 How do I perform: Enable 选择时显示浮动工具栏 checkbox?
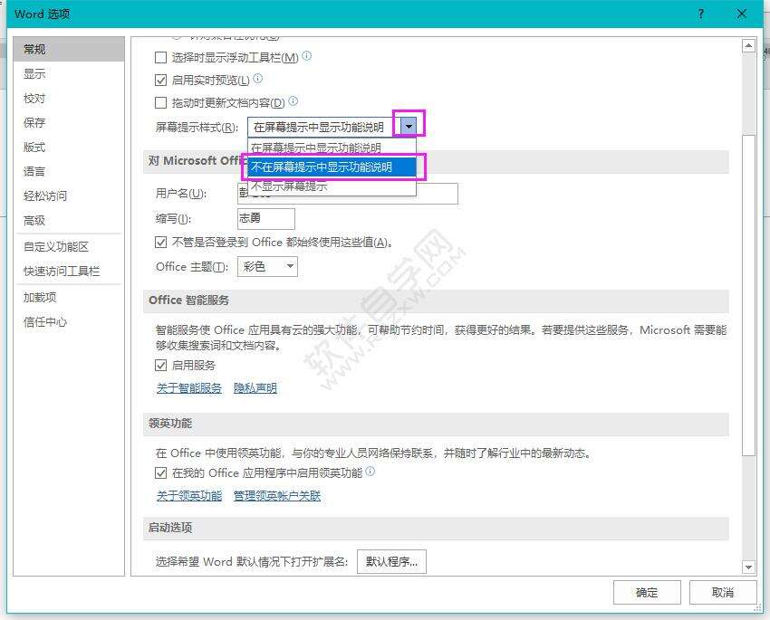click(160, 58)
